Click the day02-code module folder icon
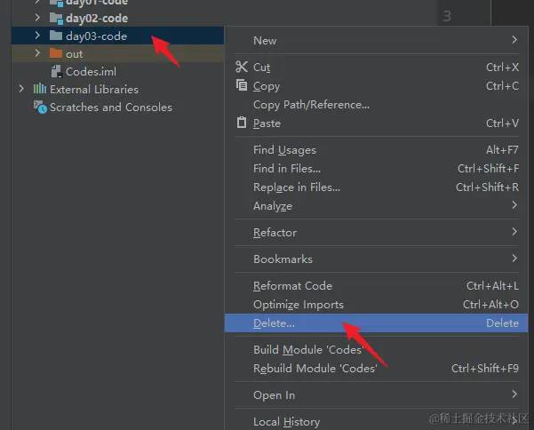The image size is (534, 430). [56, 18]
